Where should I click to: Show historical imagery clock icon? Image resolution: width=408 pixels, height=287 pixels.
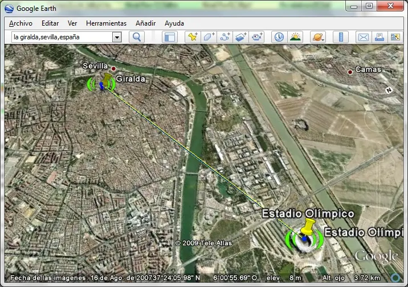coord(279,37)
